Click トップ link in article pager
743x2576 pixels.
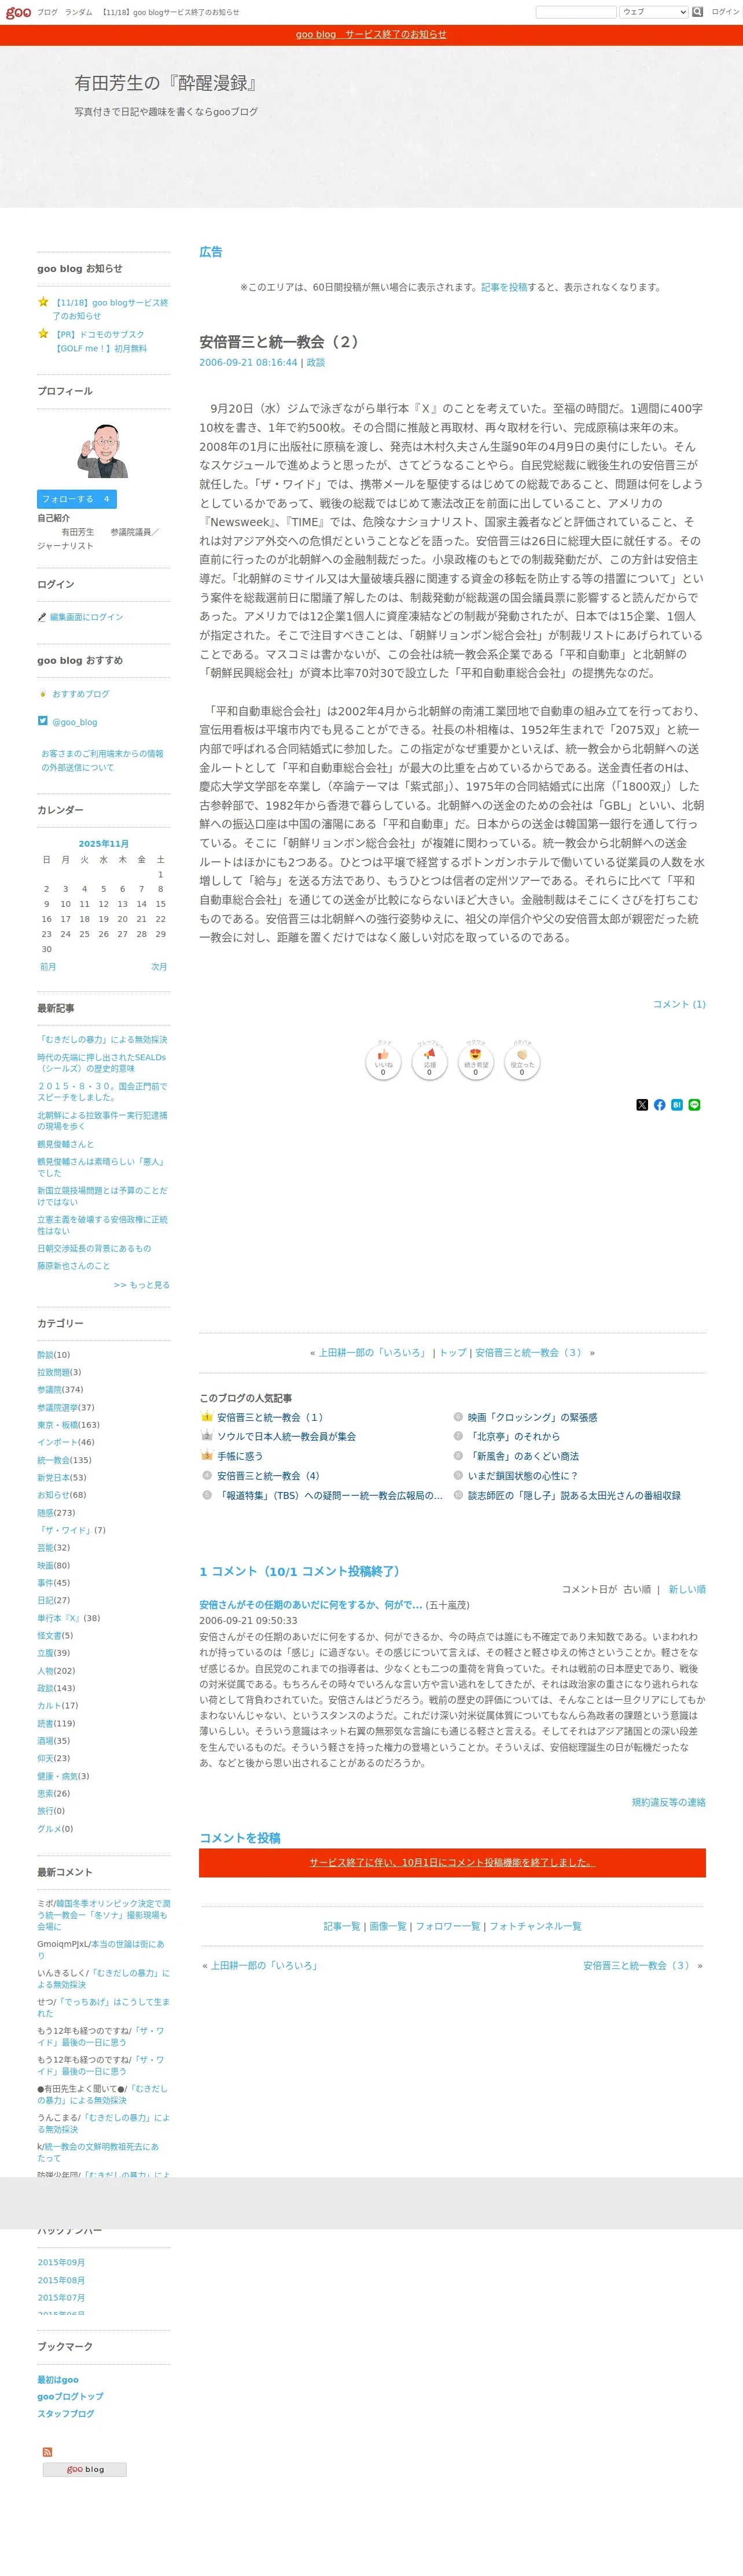[453, 1352]
